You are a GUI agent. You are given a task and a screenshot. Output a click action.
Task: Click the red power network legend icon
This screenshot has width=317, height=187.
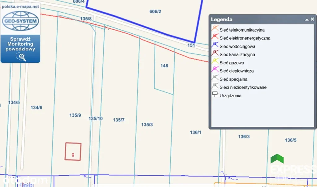(x=215, y=37)
